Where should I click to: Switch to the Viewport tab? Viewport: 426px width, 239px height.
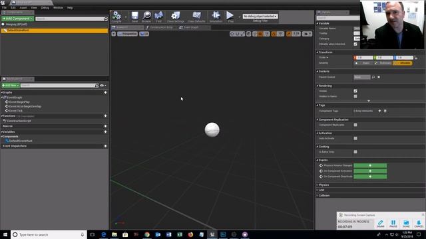pyautogui.click(x=126, y=27)
